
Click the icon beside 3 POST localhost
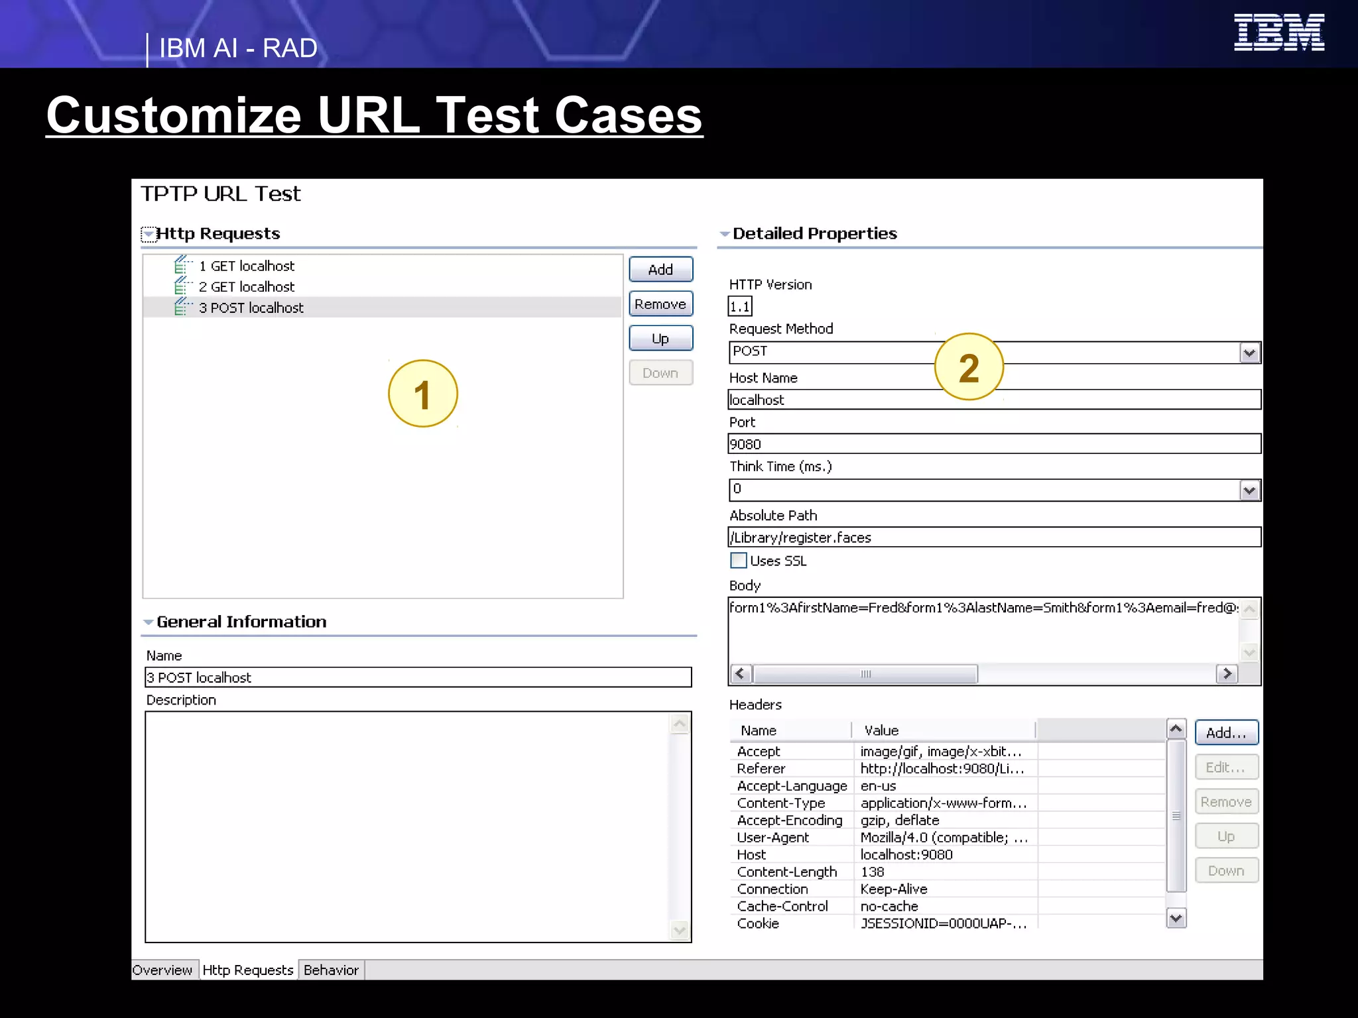tap(183, 307)
